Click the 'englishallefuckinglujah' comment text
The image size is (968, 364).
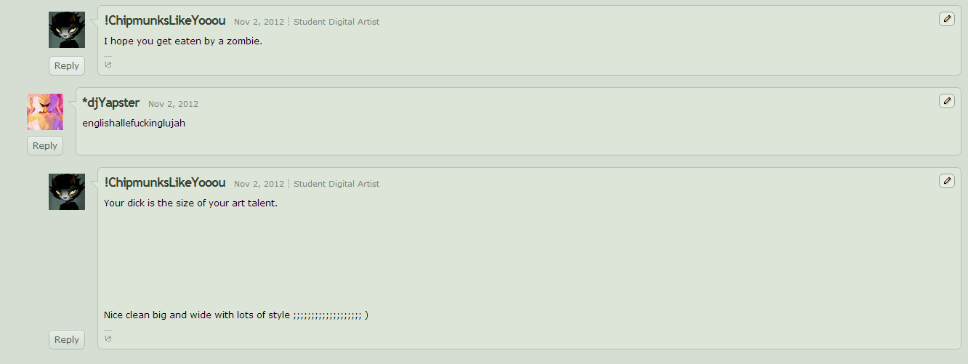click(x=134, y=123)
